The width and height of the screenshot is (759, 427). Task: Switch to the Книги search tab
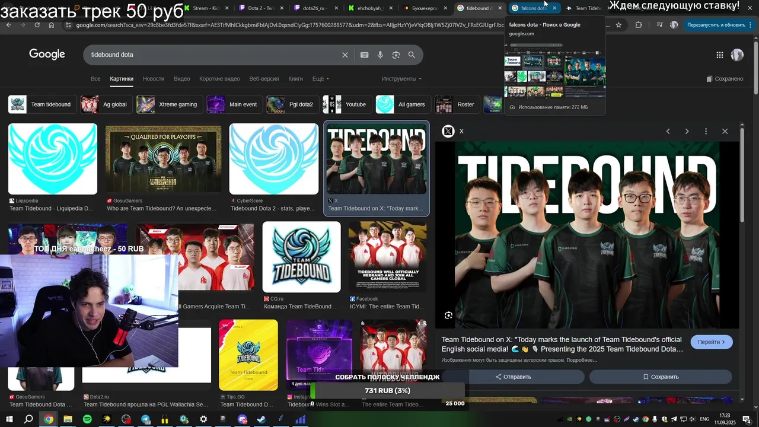tap(295, 79)
